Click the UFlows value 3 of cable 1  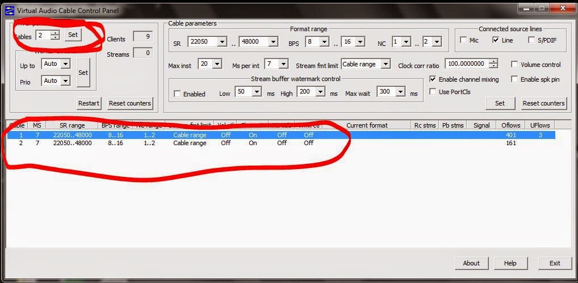541,135
